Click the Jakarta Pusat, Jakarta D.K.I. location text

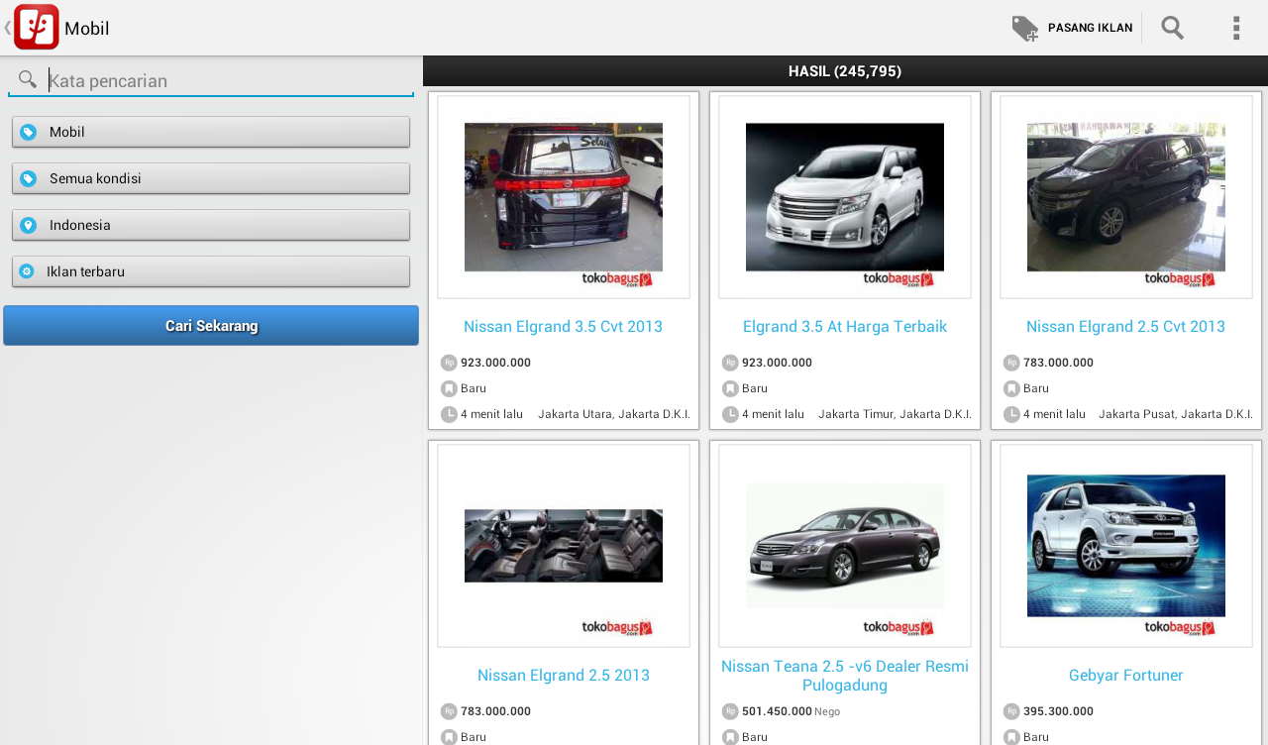(x=1176, y=414)
